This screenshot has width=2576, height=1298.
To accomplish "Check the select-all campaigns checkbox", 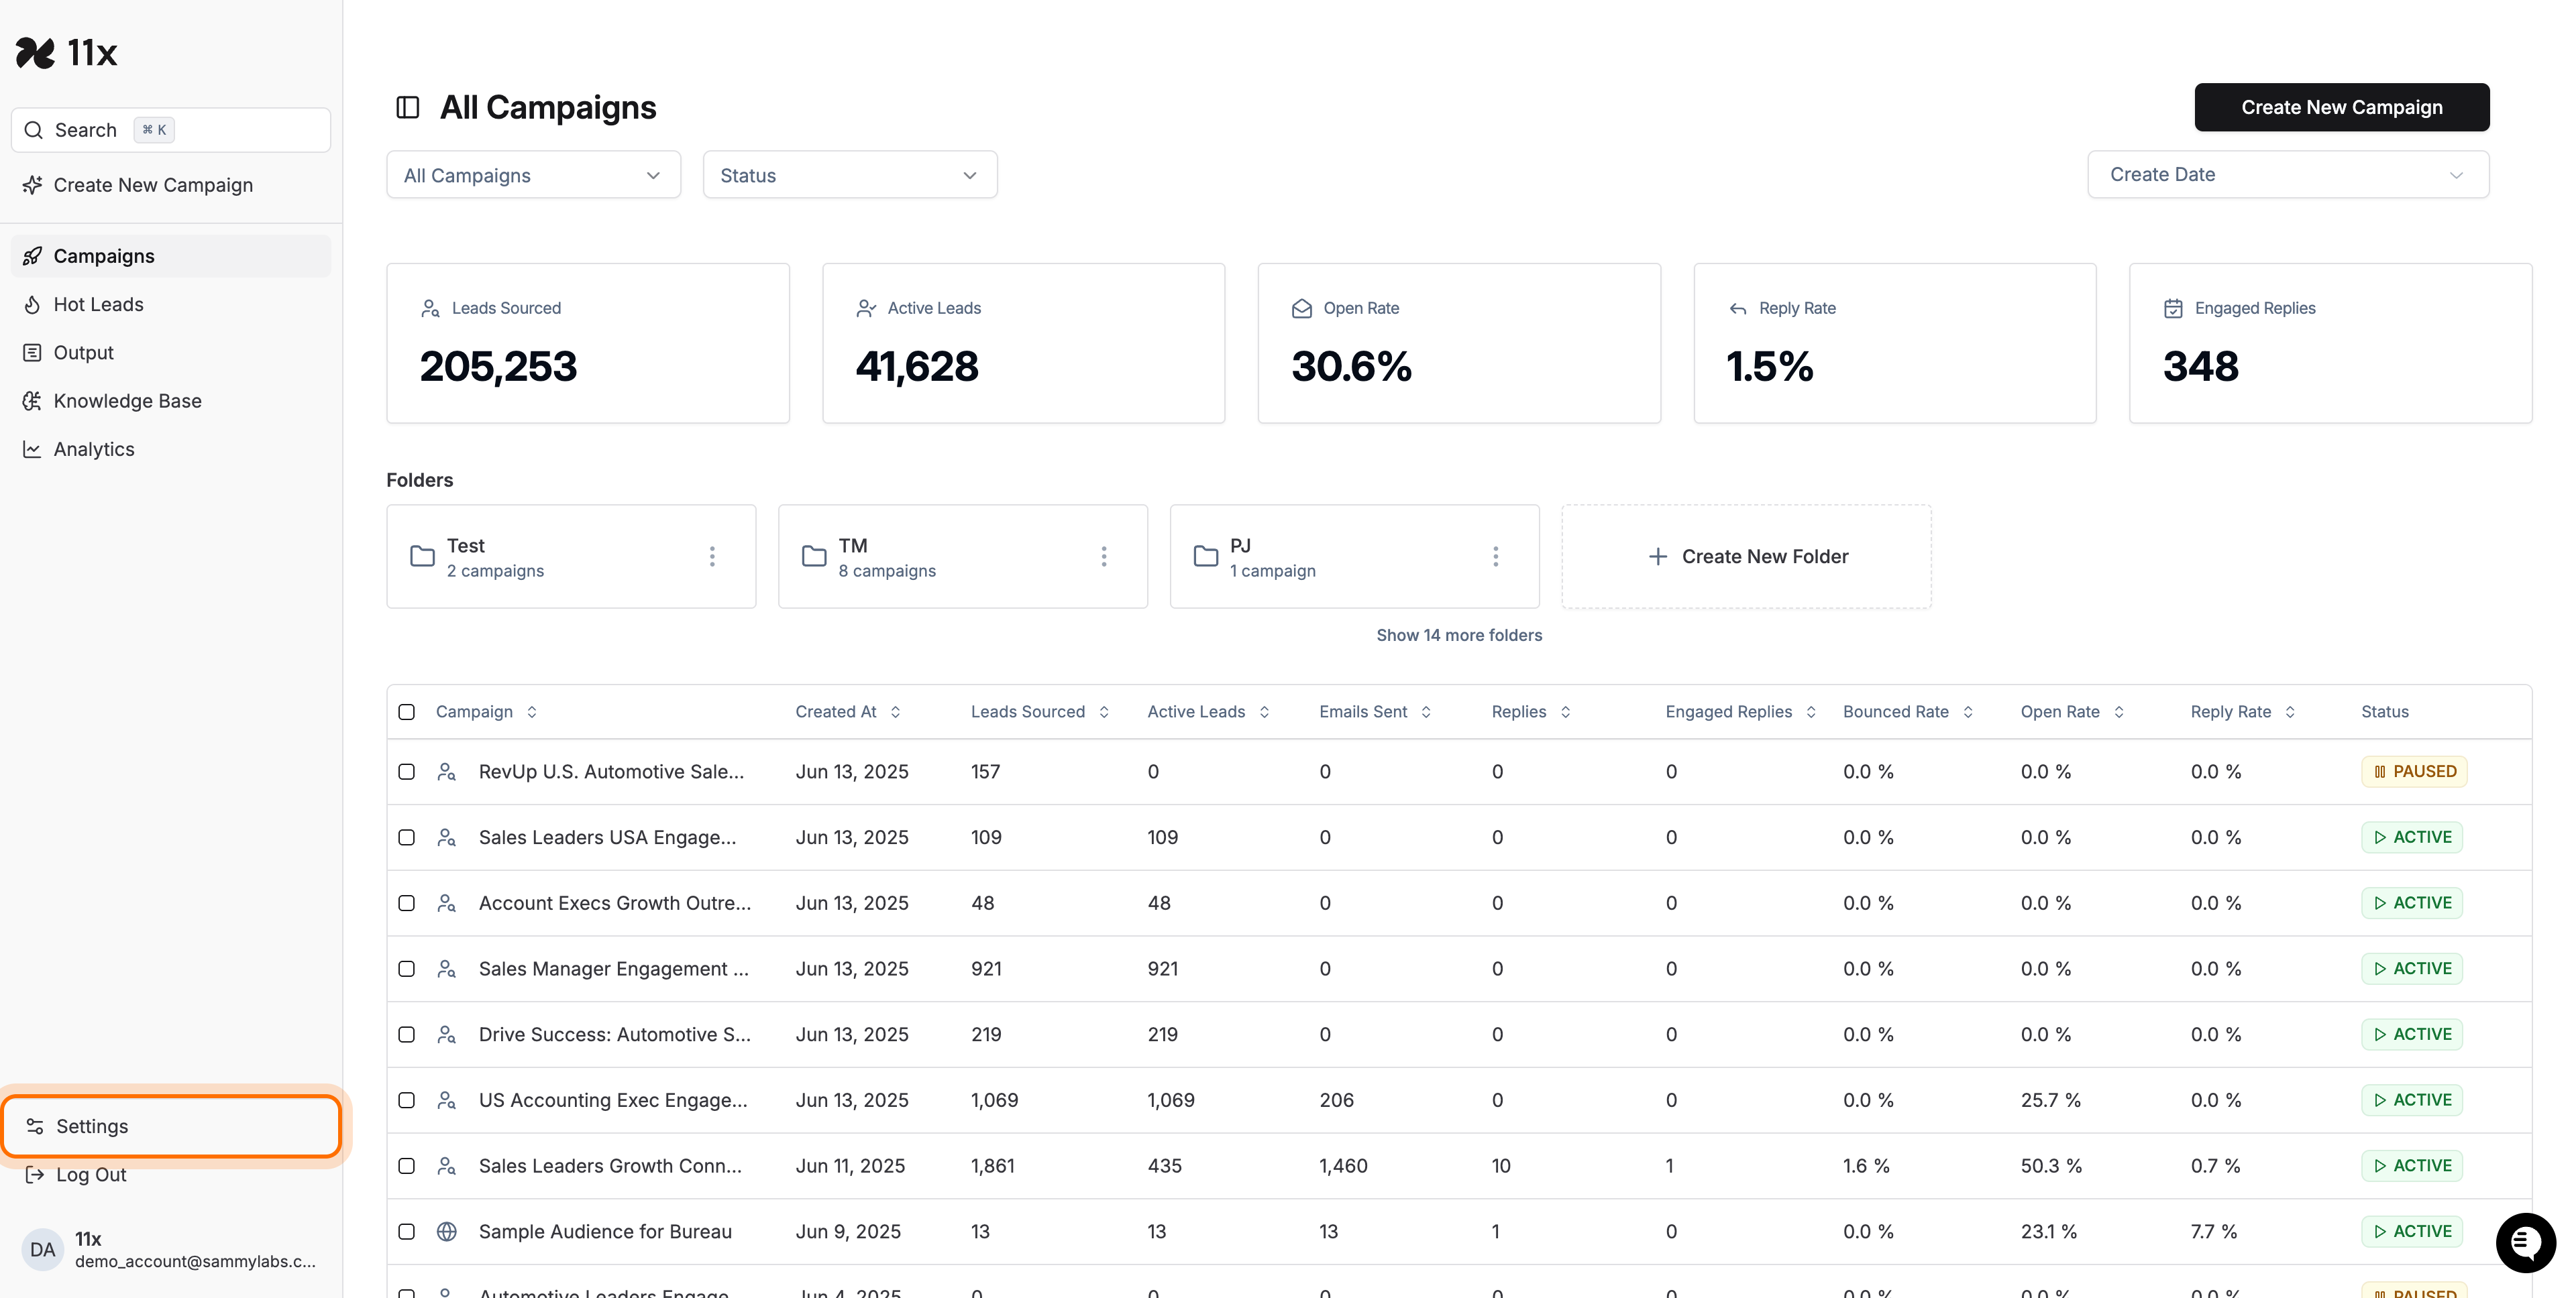I will pos(406,711).
